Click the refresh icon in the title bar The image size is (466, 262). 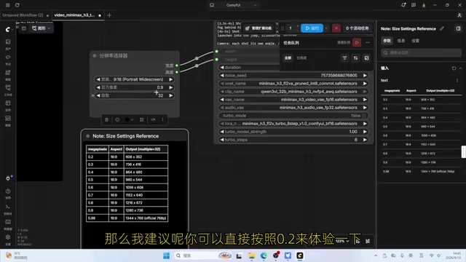pos(17,5)
